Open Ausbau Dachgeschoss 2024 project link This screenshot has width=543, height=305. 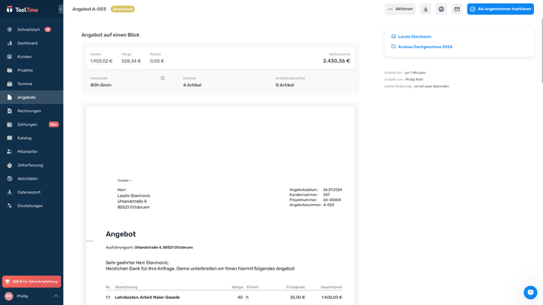(425, 47)
